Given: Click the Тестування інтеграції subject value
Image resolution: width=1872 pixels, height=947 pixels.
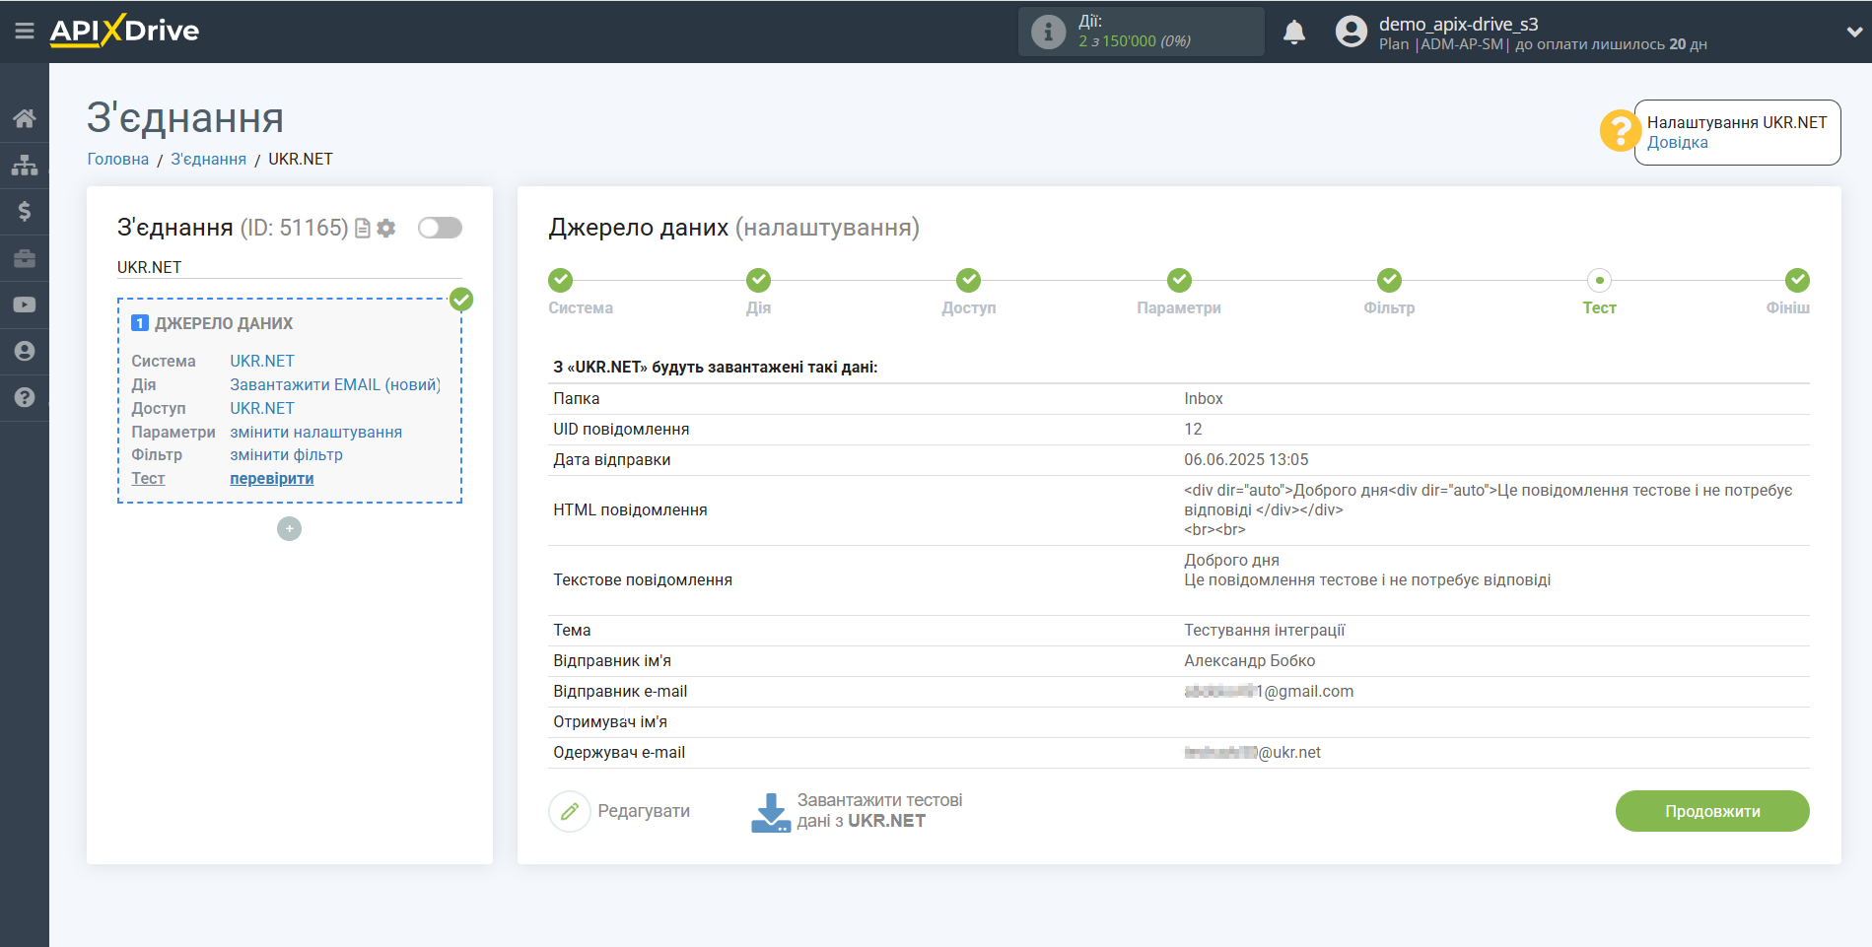Looking at the screenshot, I should point(1264,630).
